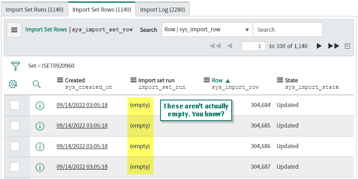Go to previous page arrow
This screenshot has width=358, height=179.
(x=230, y=46)
